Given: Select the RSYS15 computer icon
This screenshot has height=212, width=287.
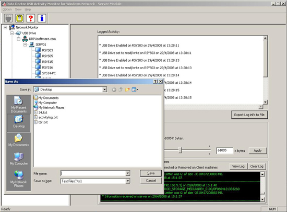Looking at the screenshot, I should [38, 61].
